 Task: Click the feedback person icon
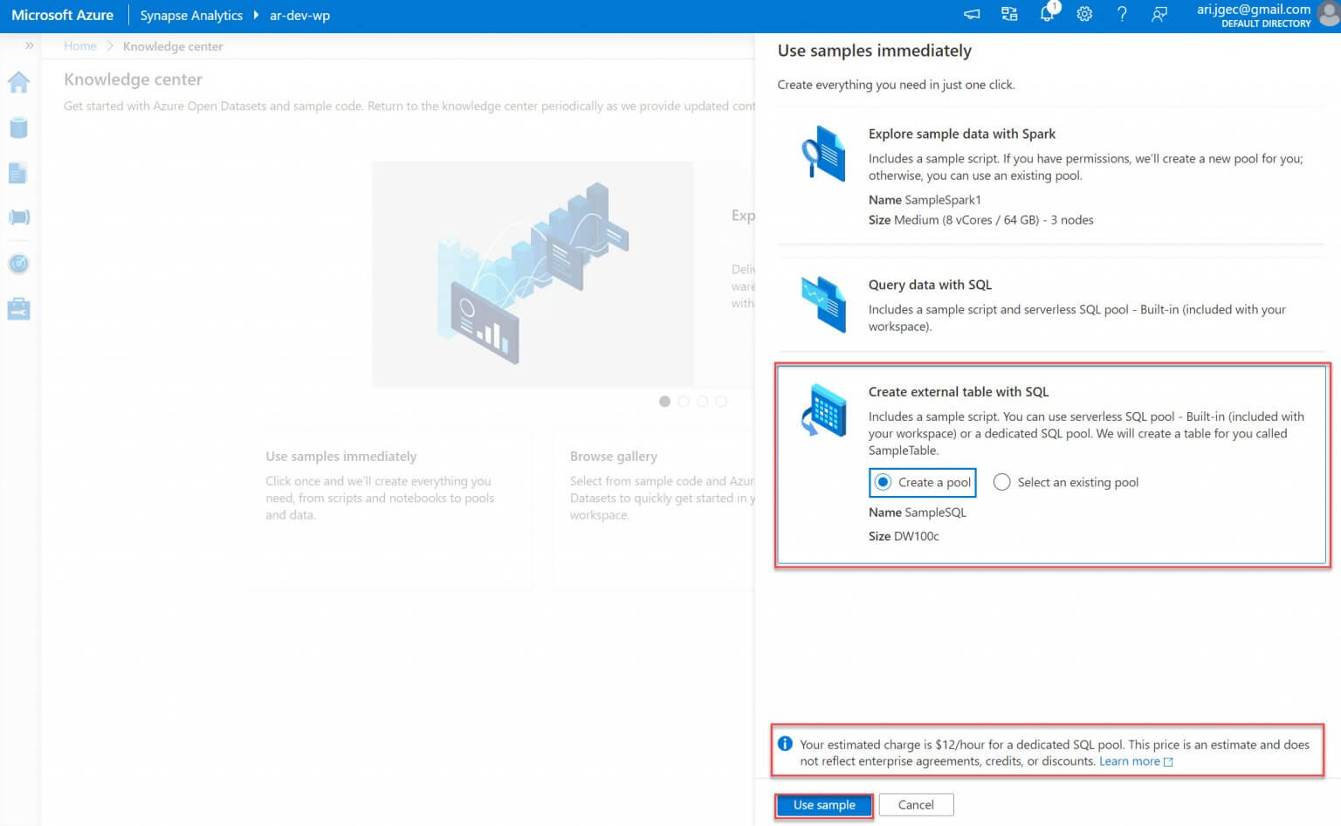click(x=1159, y=14)
